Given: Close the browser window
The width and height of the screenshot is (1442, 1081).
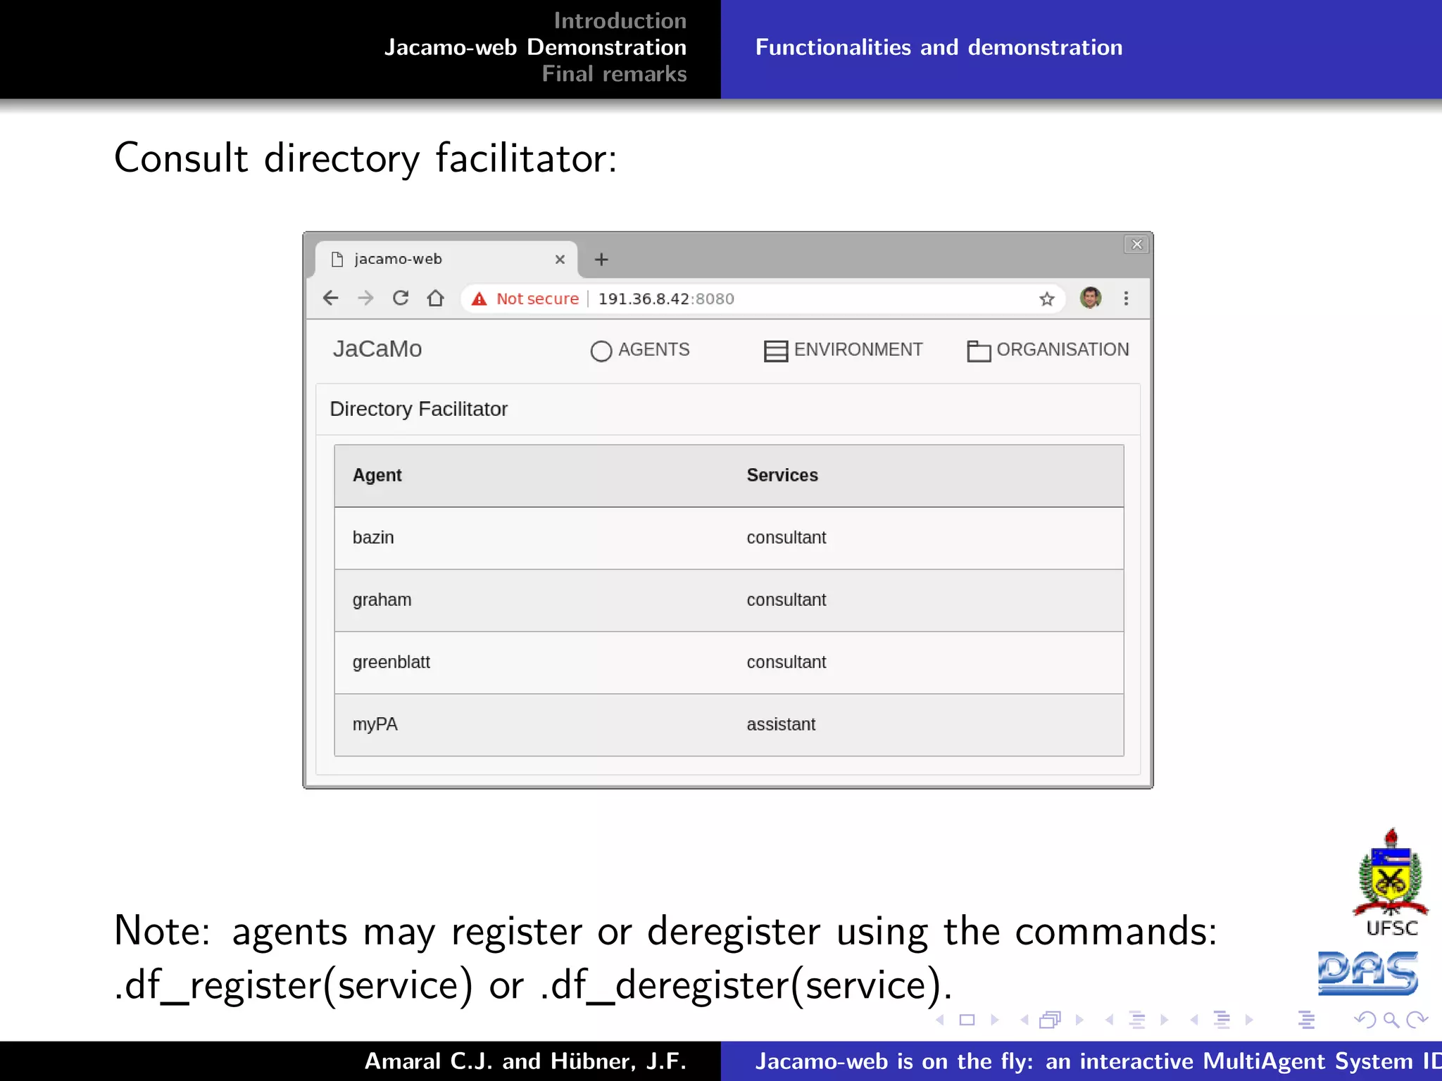Looking at the screenshot, I should [x=1136, y=244].
